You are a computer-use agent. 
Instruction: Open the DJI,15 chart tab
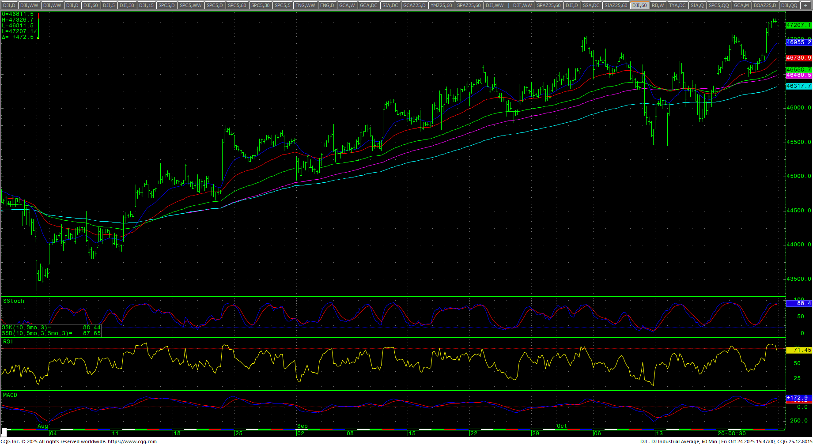pyautogui.click(x=146, y=5)
